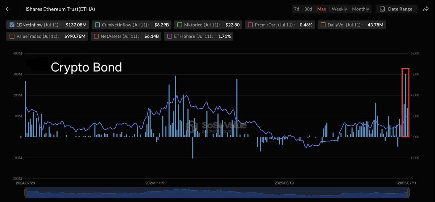Click the -200M left axis label
The width and height of the screenshot is (435, 202).
(17, 179)
